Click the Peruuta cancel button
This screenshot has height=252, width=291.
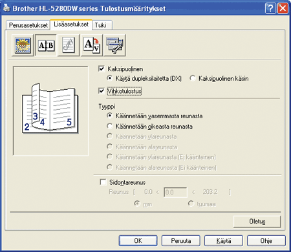coord(181,240)
